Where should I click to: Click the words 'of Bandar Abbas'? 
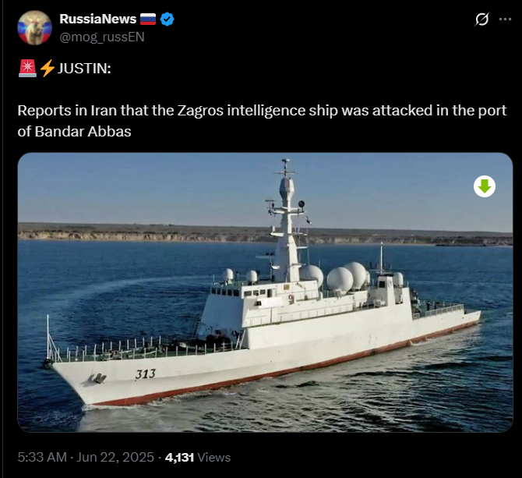coord(74,132)
